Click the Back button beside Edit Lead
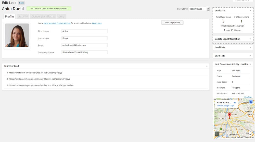The width and height of the screenshot is (255, 142). [21, 3]
